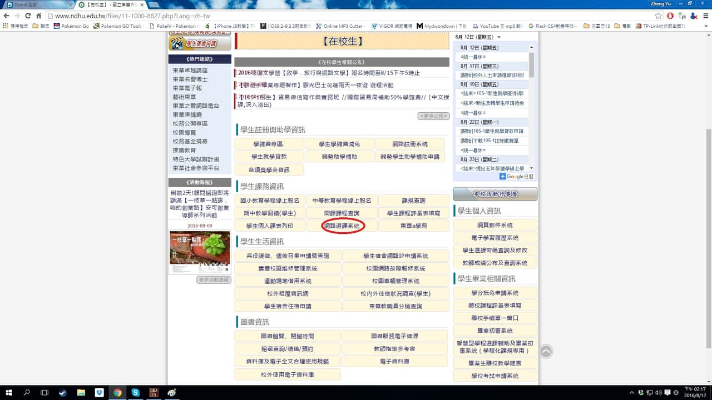Click calendar entry 105-1學生就學貸款申請
This screenshot has height=400, width=712.
[x=492, y=131]
